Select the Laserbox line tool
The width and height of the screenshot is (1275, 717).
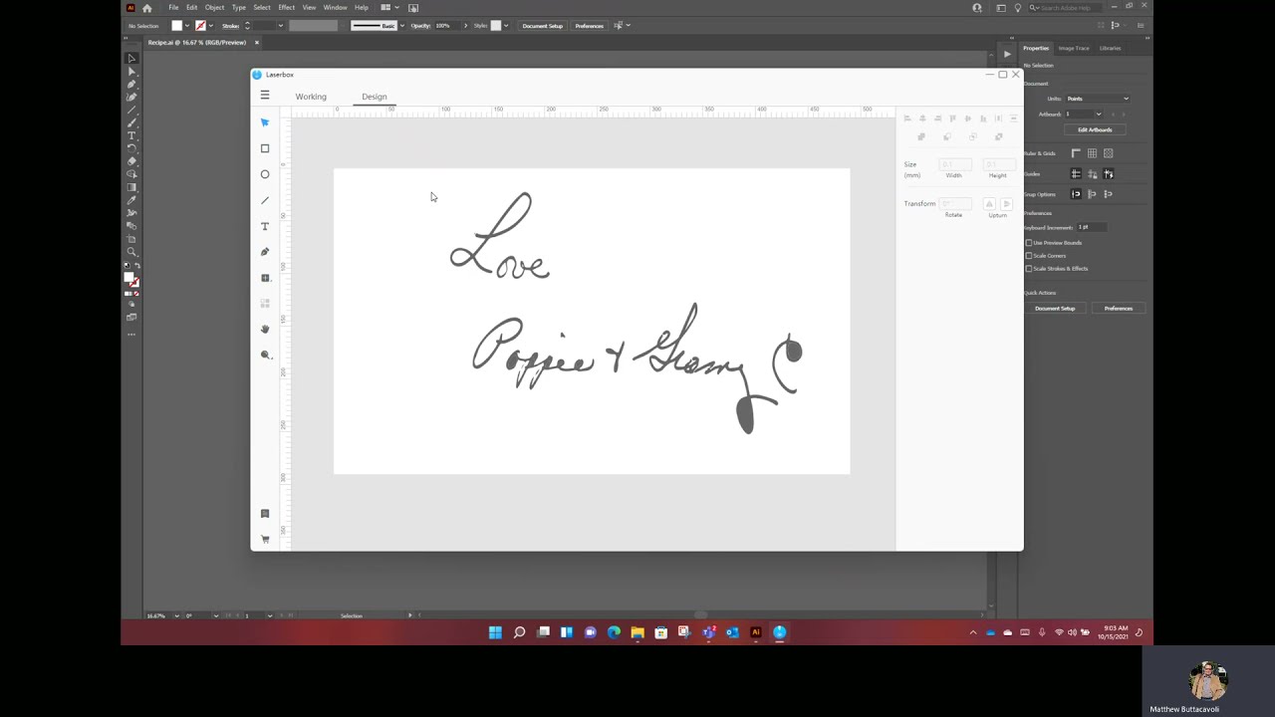click(x=265, y=200)
